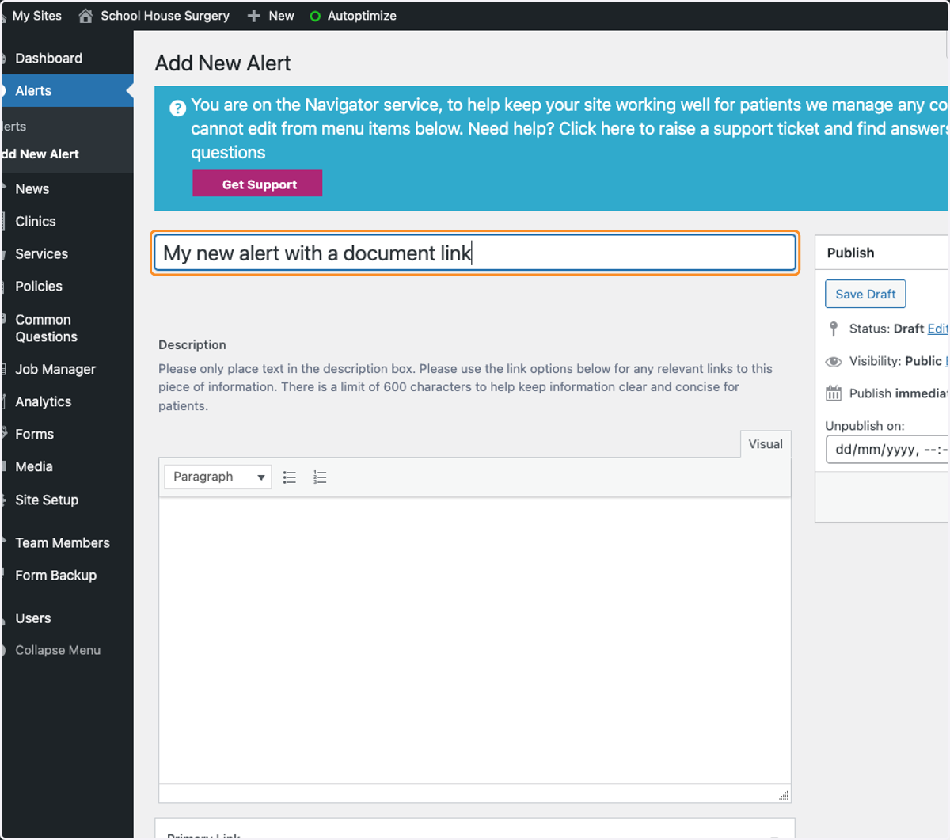Image resolution: width=950 pixels, height=840 pixels.
Task: Open Users in the sidebar
Action: coord(33,618)
